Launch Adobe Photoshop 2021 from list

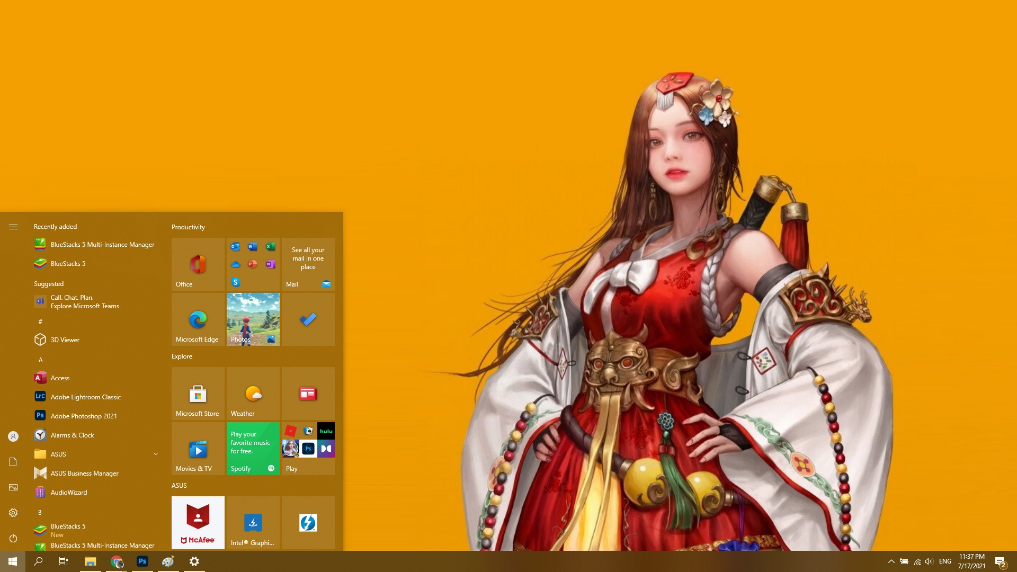point(96,416)
